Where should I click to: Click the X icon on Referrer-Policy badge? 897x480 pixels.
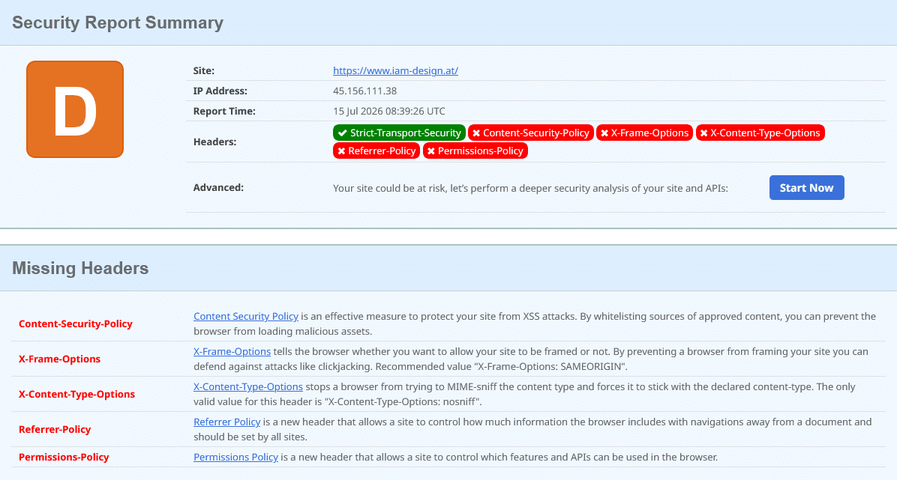click(x=341, y=151)
